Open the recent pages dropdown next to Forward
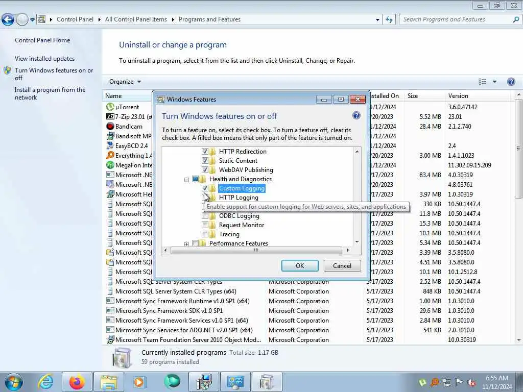This screenshot has height=392, width=523. click(32, 20)
